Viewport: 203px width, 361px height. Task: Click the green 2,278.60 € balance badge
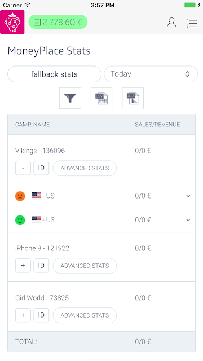coord(58,22)
